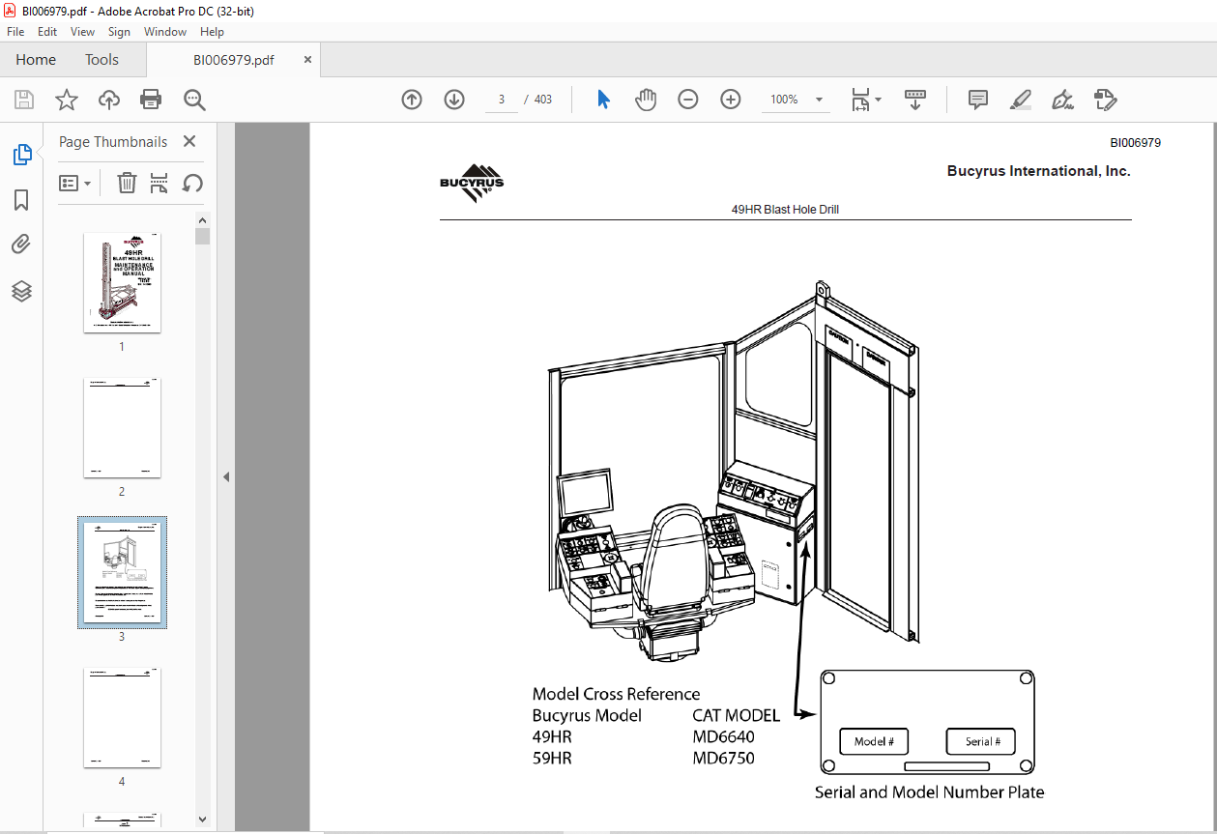
Task: Open the Sign menu
Action: [119, 32]
